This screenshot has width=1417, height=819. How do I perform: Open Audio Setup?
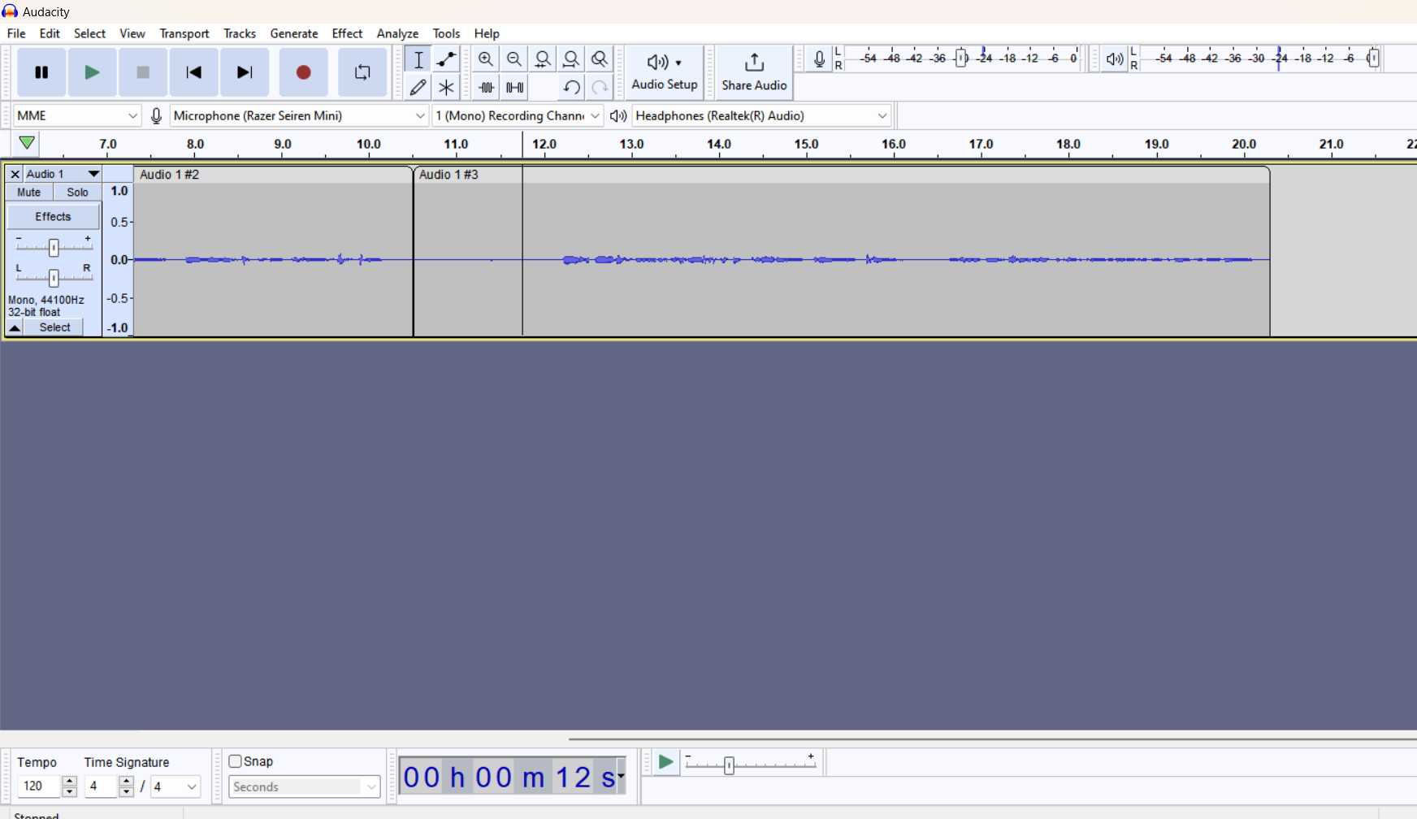(664, 71)
